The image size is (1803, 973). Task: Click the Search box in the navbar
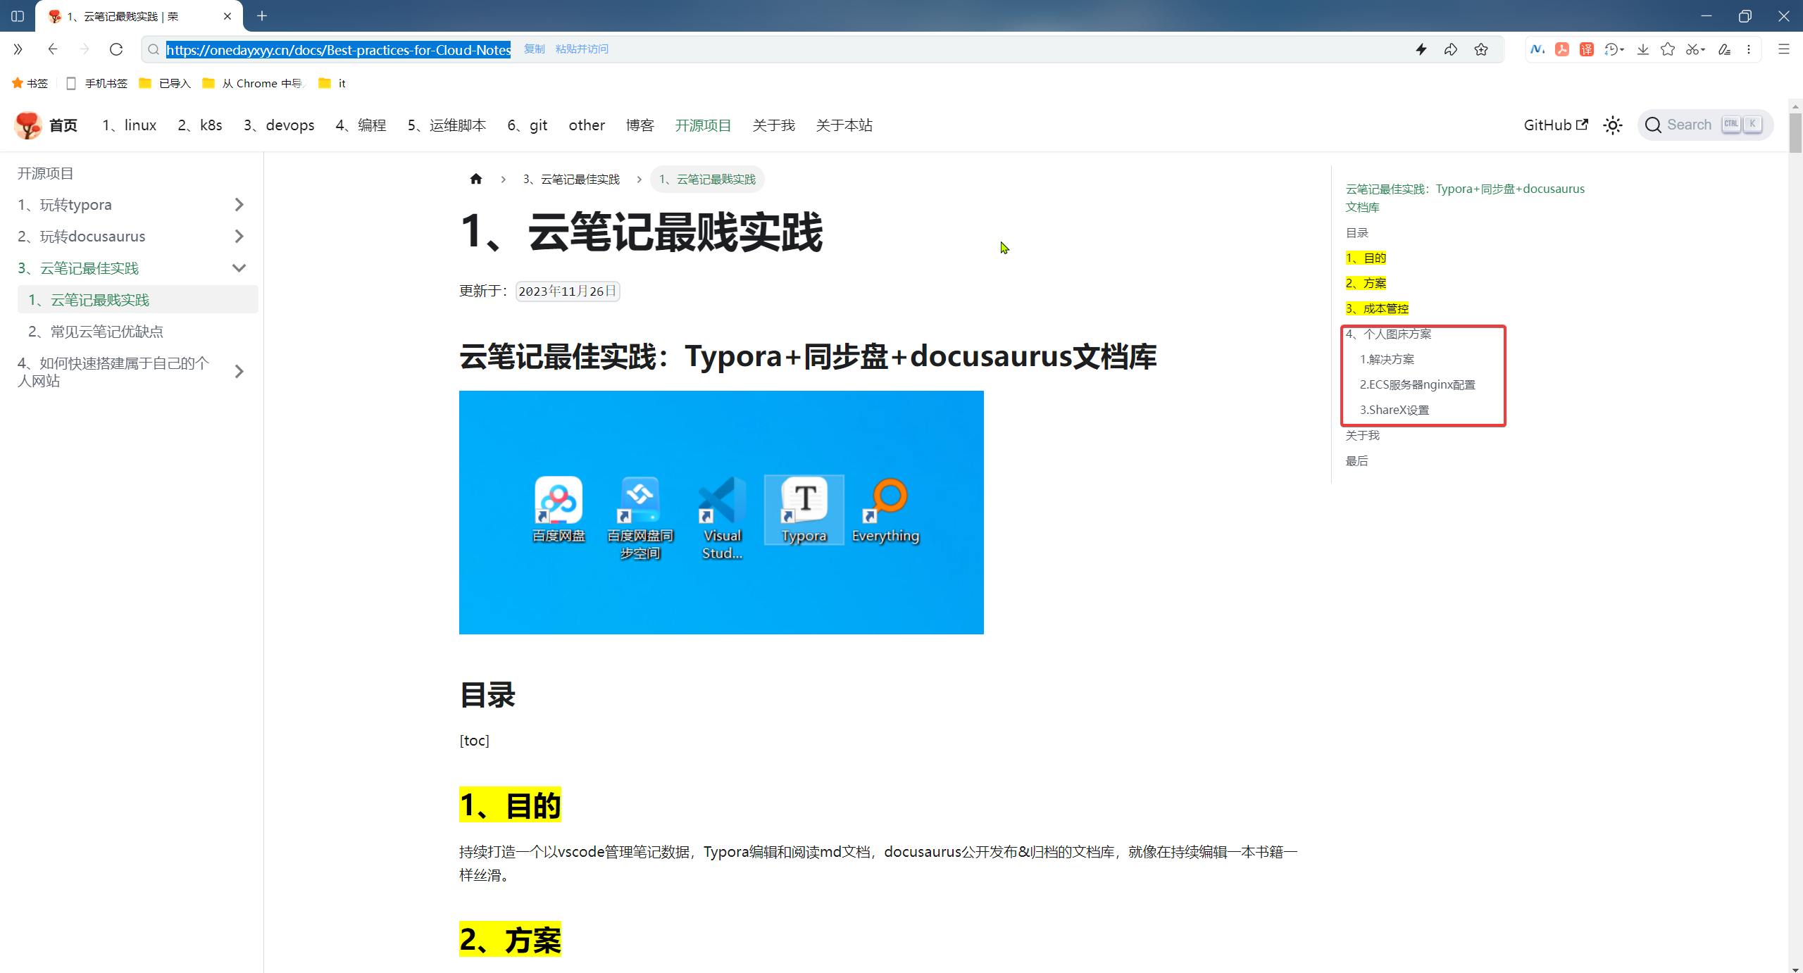[1704, 125]
